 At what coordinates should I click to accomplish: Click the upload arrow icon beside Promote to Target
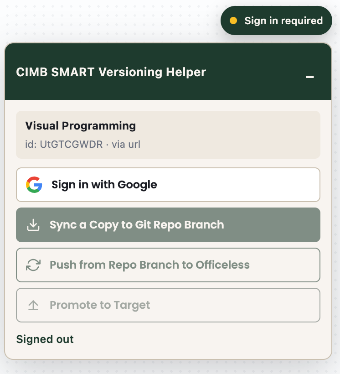tap(33, 305)
